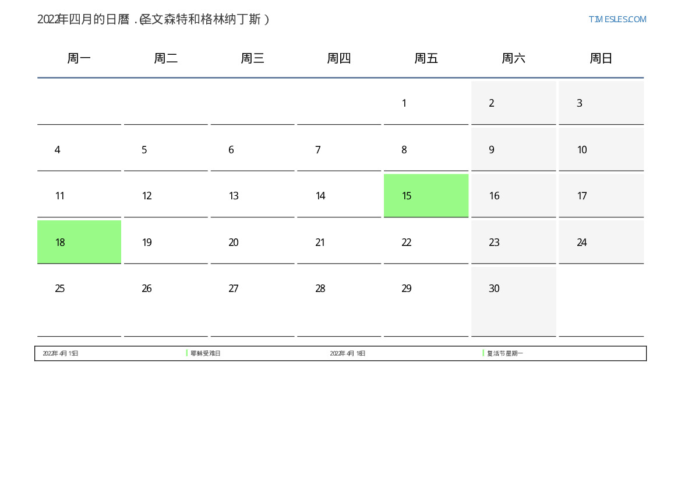This screenshot has width=681, height=482.
Task: Click legend holiday name 耶稣受难日
Action: (x=206, y=354)
